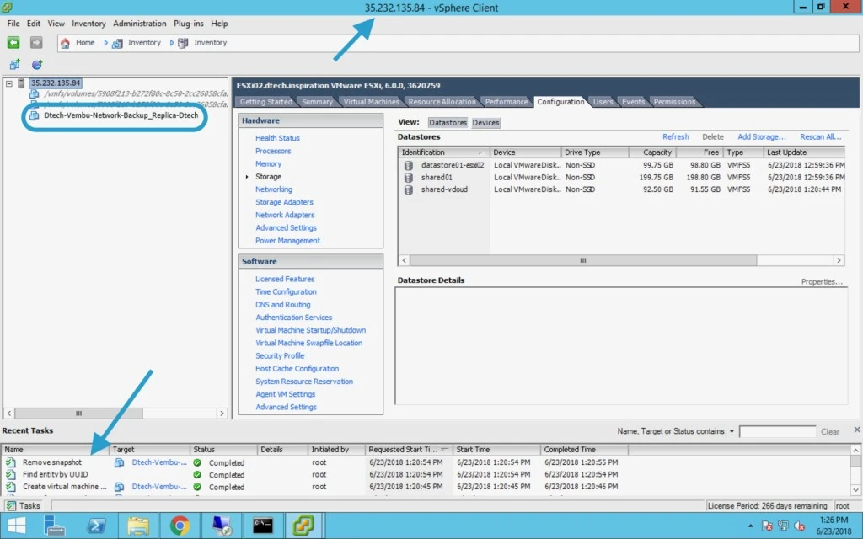Click the Add Storage link
Screen dimensions: 863x539
762,137
